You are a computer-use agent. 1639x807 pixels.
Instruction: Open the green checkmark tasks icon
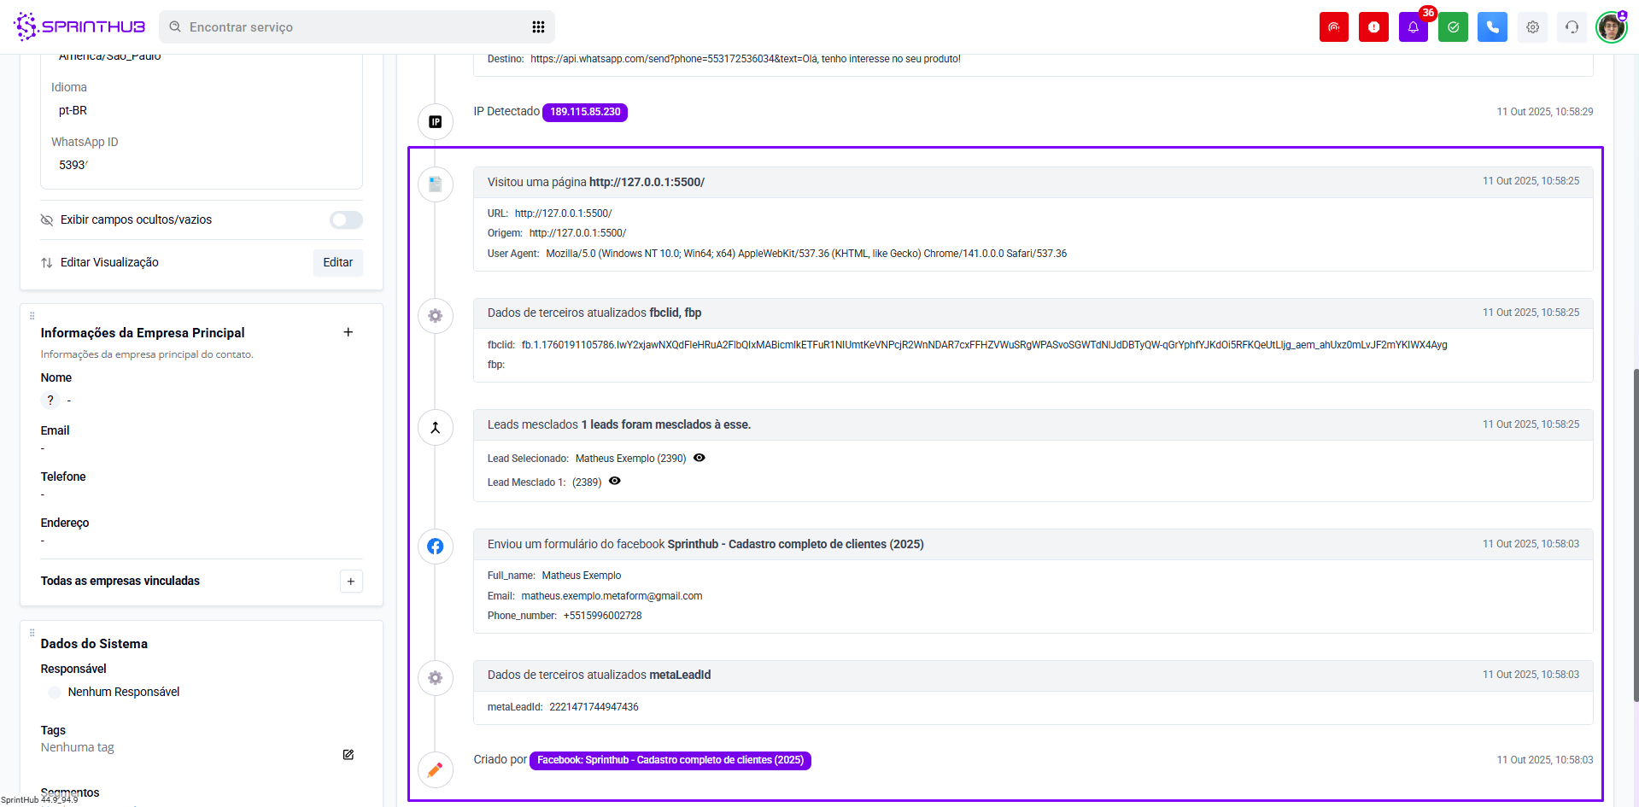[x=1453, y=27]
